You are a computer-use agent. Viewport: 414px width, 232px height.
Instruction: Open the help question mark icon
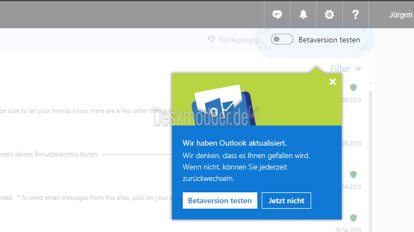pos(355,15)
